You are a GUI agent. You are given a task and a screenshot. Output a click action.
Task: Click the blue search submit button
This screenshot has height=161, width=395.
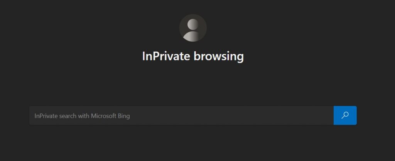coord(345,115)
